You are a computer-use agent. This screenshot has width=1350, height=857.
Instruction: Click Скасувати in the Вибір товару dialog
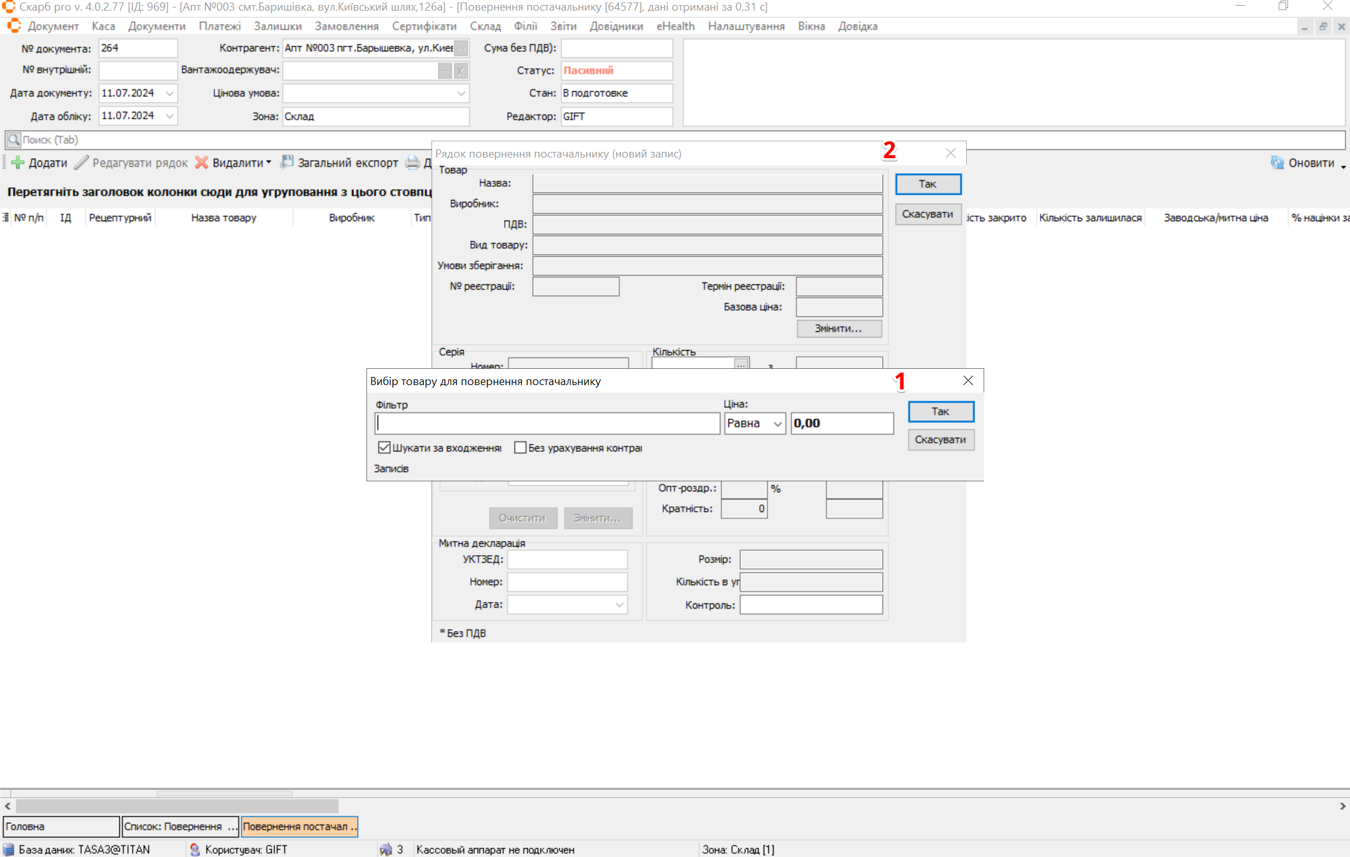tap(940, 439)
